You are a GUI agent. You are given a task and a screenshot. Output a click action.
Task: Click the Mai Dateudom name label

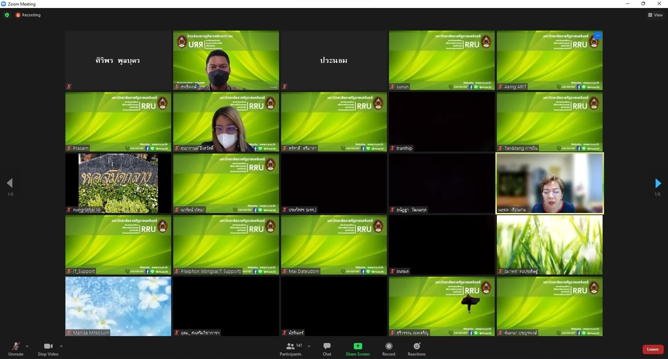pyautogui.click(x=304, y=271)
